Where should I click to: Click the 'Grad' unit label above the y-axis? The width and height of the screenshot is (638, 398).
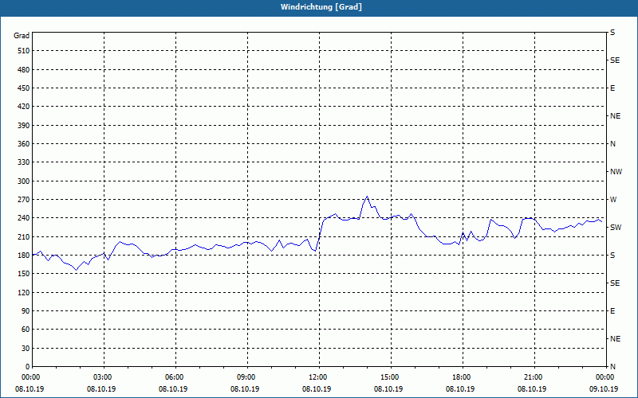pyautogui.click(x=22, y=36)
